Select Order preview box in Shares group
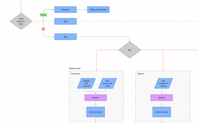198x123 pixels. (162, 112)
